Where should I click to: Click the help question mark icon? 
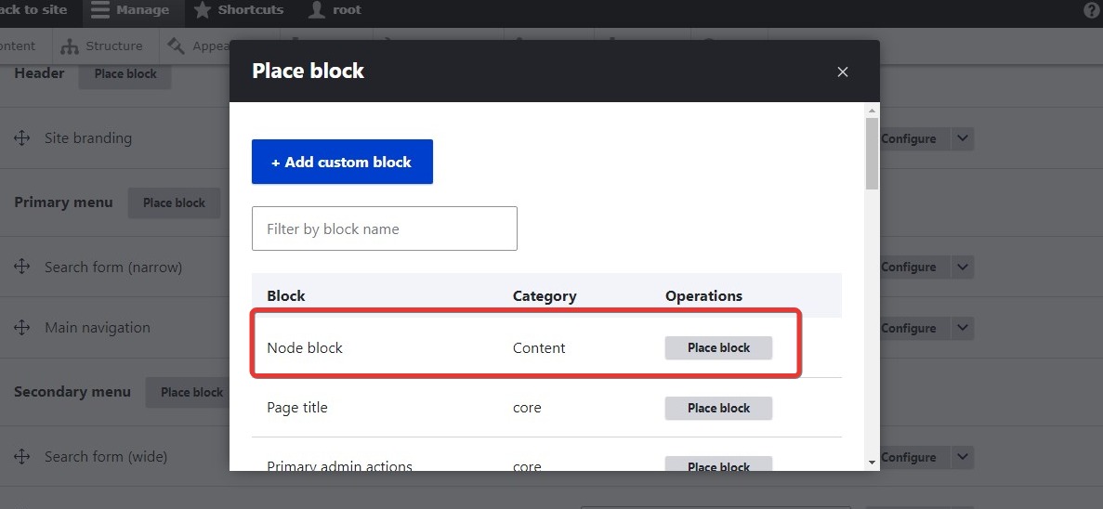[1092, 10]
